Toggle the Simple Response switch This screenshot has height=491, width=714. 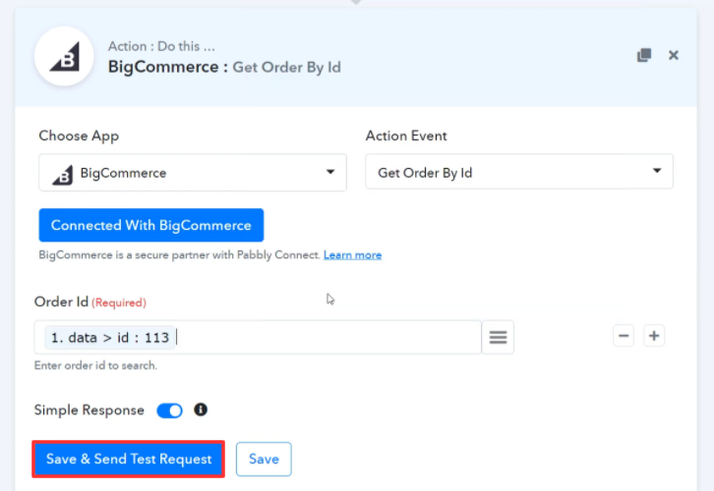[169, 410]
